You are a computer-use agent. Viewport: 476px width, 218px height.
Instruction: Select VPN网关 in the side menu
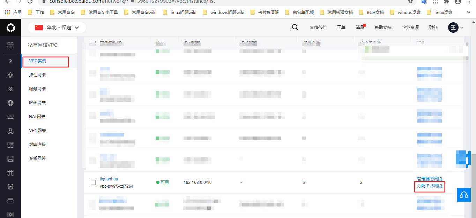pyautogui.click(x=37, y=131)
